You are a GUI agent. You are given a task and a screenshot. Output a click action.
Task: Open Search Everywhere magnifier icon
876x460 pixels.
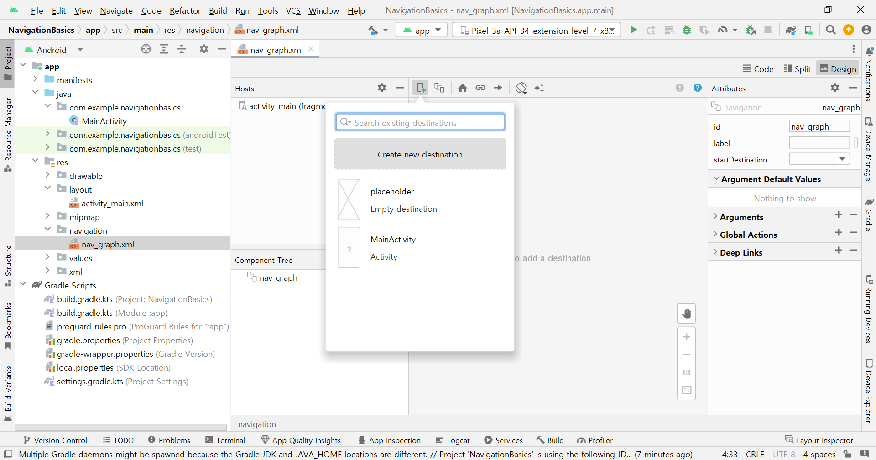[831, 30]
